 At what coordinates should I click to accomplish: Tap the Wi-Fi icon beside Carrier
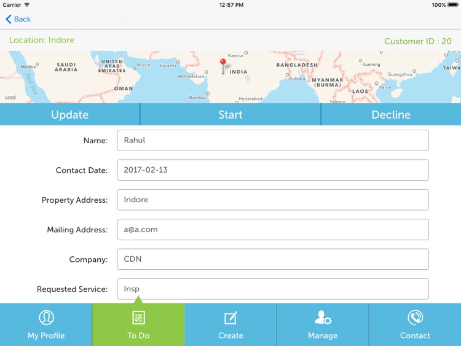tap(27, 5)
